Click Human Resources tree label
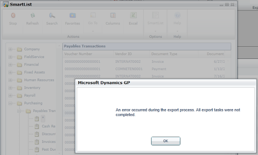 (x=39, y=80)
